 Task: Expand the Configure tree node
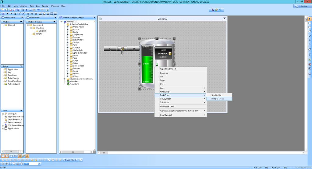[3, 114]
